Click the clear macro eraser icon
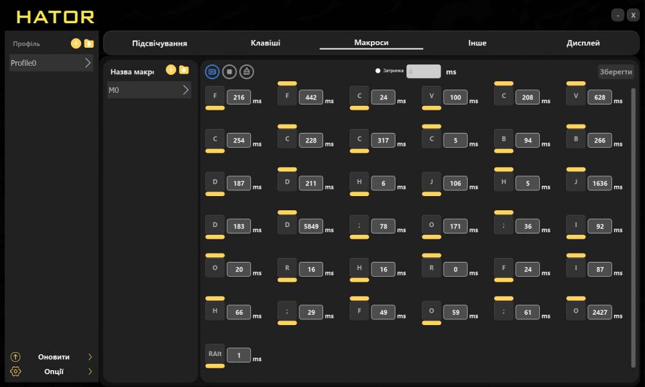The width and height of the screenshot is (645, 387). (246, 72)
